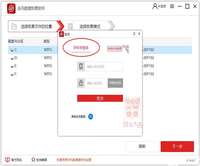Viewport: 200px width, 166px height.
Task: Click the disk icon in 选择恢复模式 step
Action: coord(70,26)
